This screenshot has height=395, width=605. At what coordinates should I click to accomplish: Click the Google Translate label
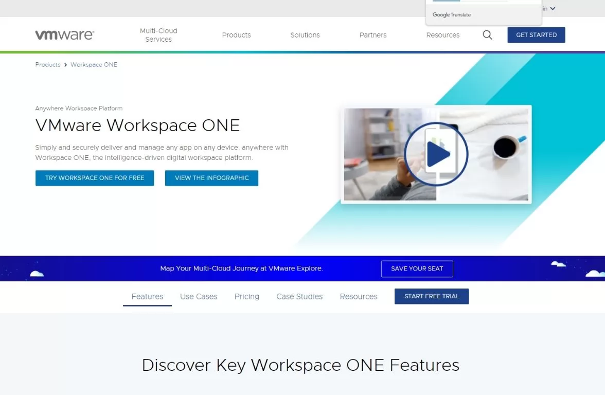(x=452, y=14)
